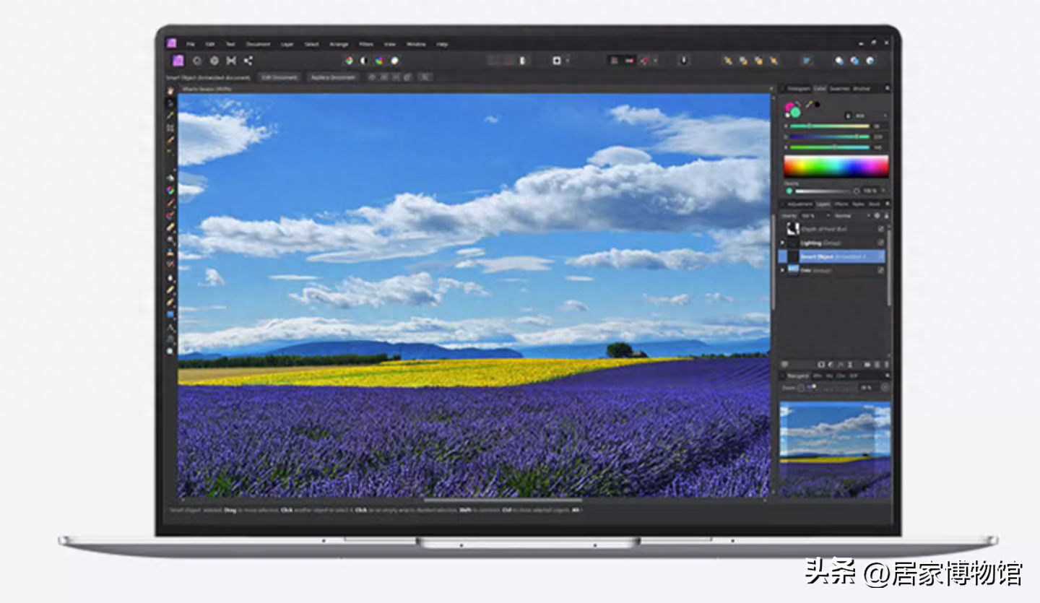Expand the Lighting group layer
The width and height of the screenshot is (1040, 603).
point(783,243)
